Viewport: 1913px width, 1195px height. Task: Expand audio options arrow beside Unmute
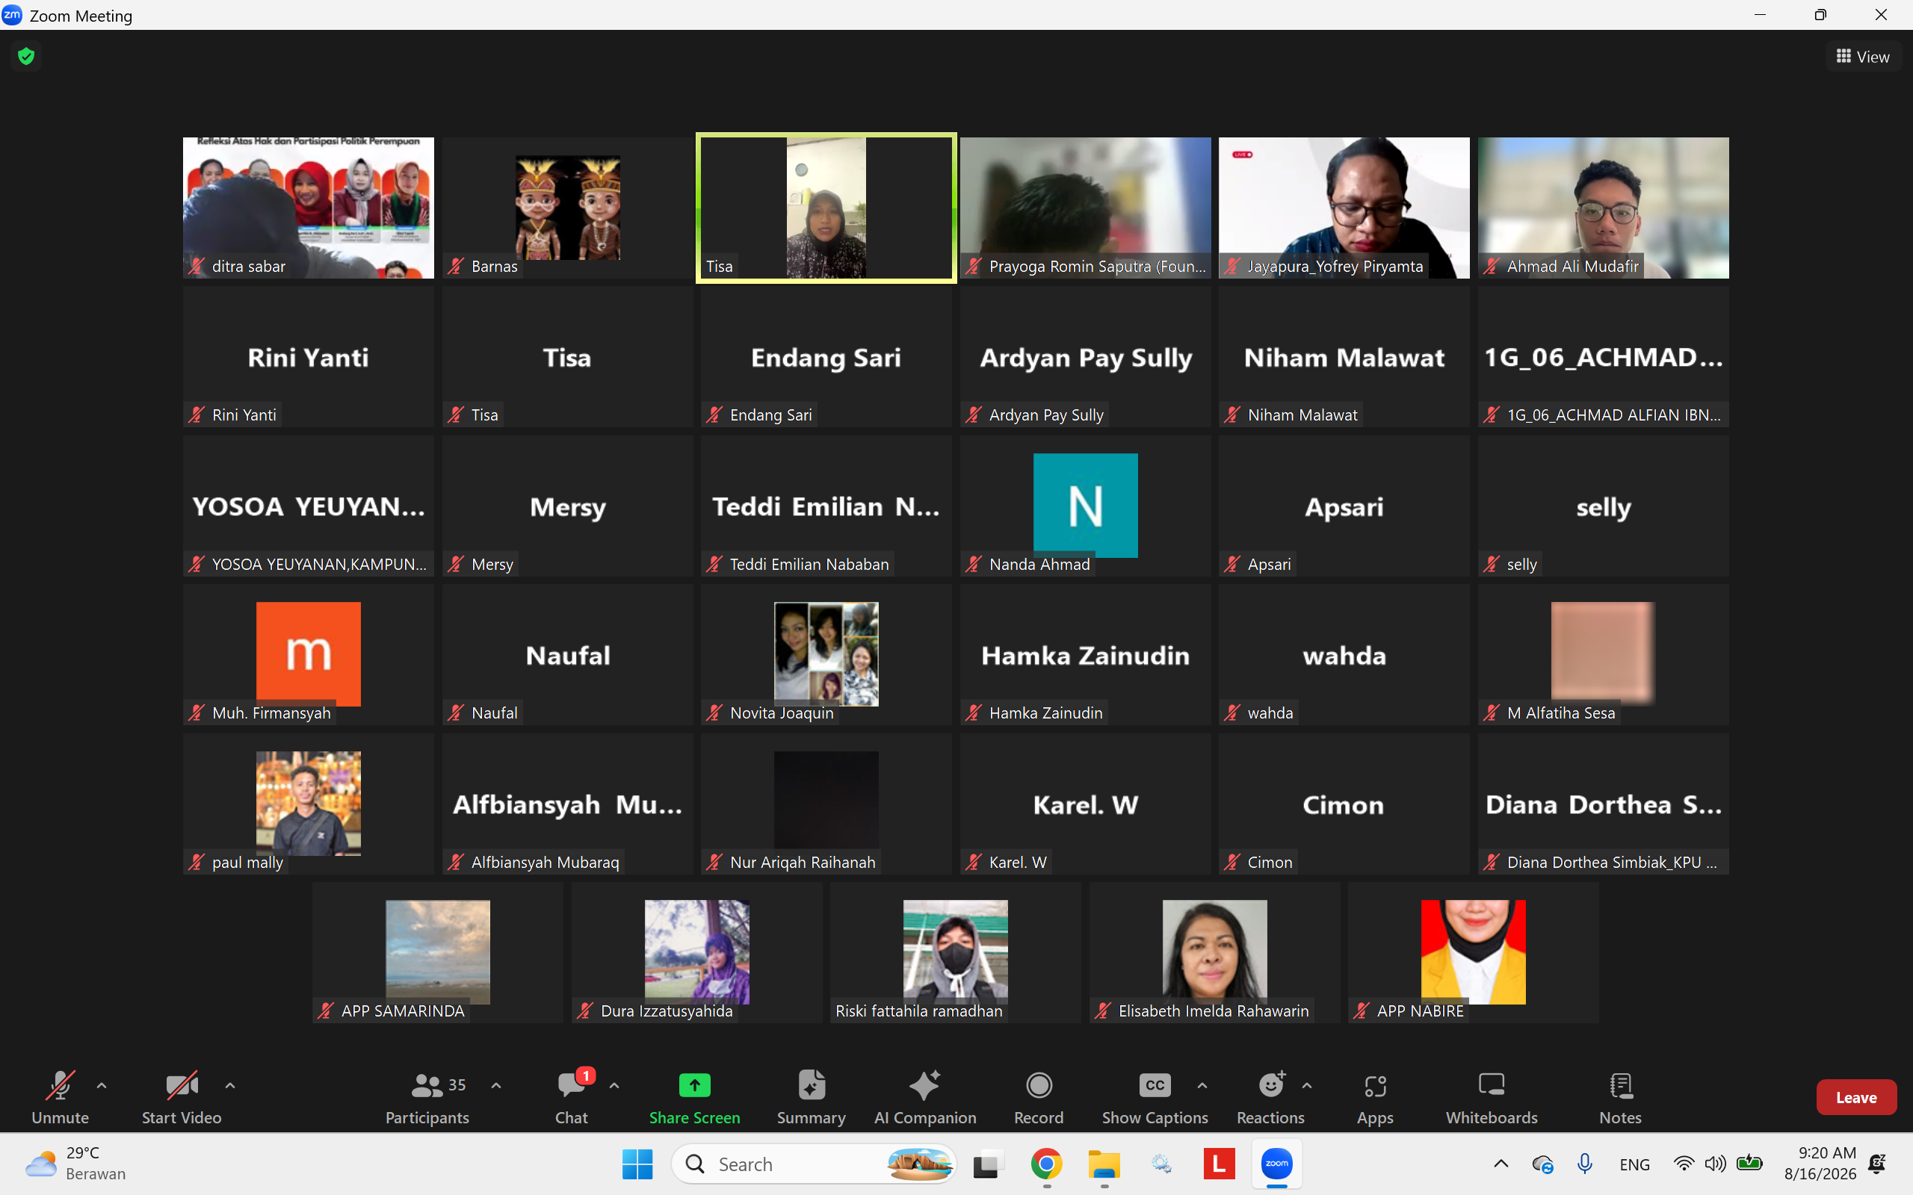[x=102, y=1085]
